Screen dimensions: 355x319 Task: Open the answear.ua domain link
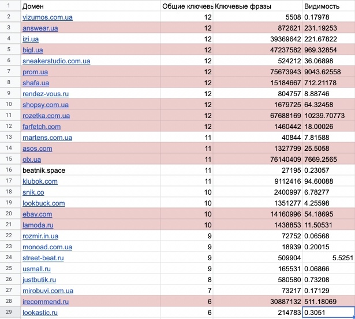(40, 28)
